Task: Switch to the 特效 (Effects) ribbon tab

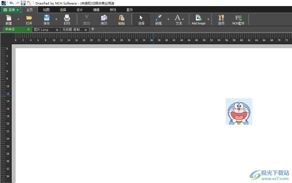Action: (113, 10)
